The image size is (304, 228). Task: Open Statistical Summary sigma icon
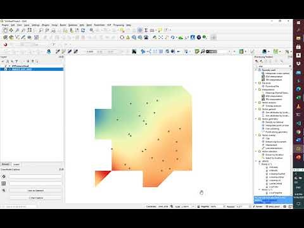coord(146,30)
